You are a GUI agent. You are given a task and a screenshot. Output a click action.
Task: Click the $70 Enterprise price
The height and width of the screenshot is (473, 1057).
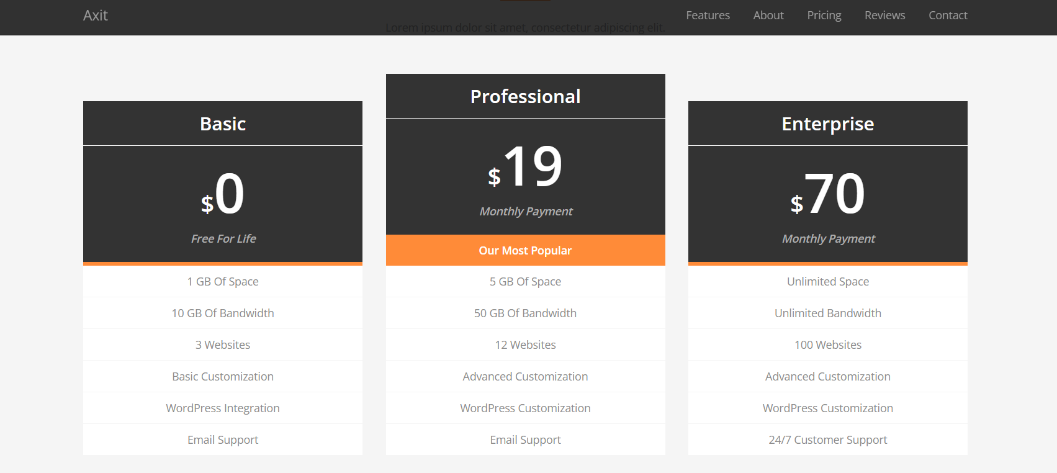(x=827, y=194)
